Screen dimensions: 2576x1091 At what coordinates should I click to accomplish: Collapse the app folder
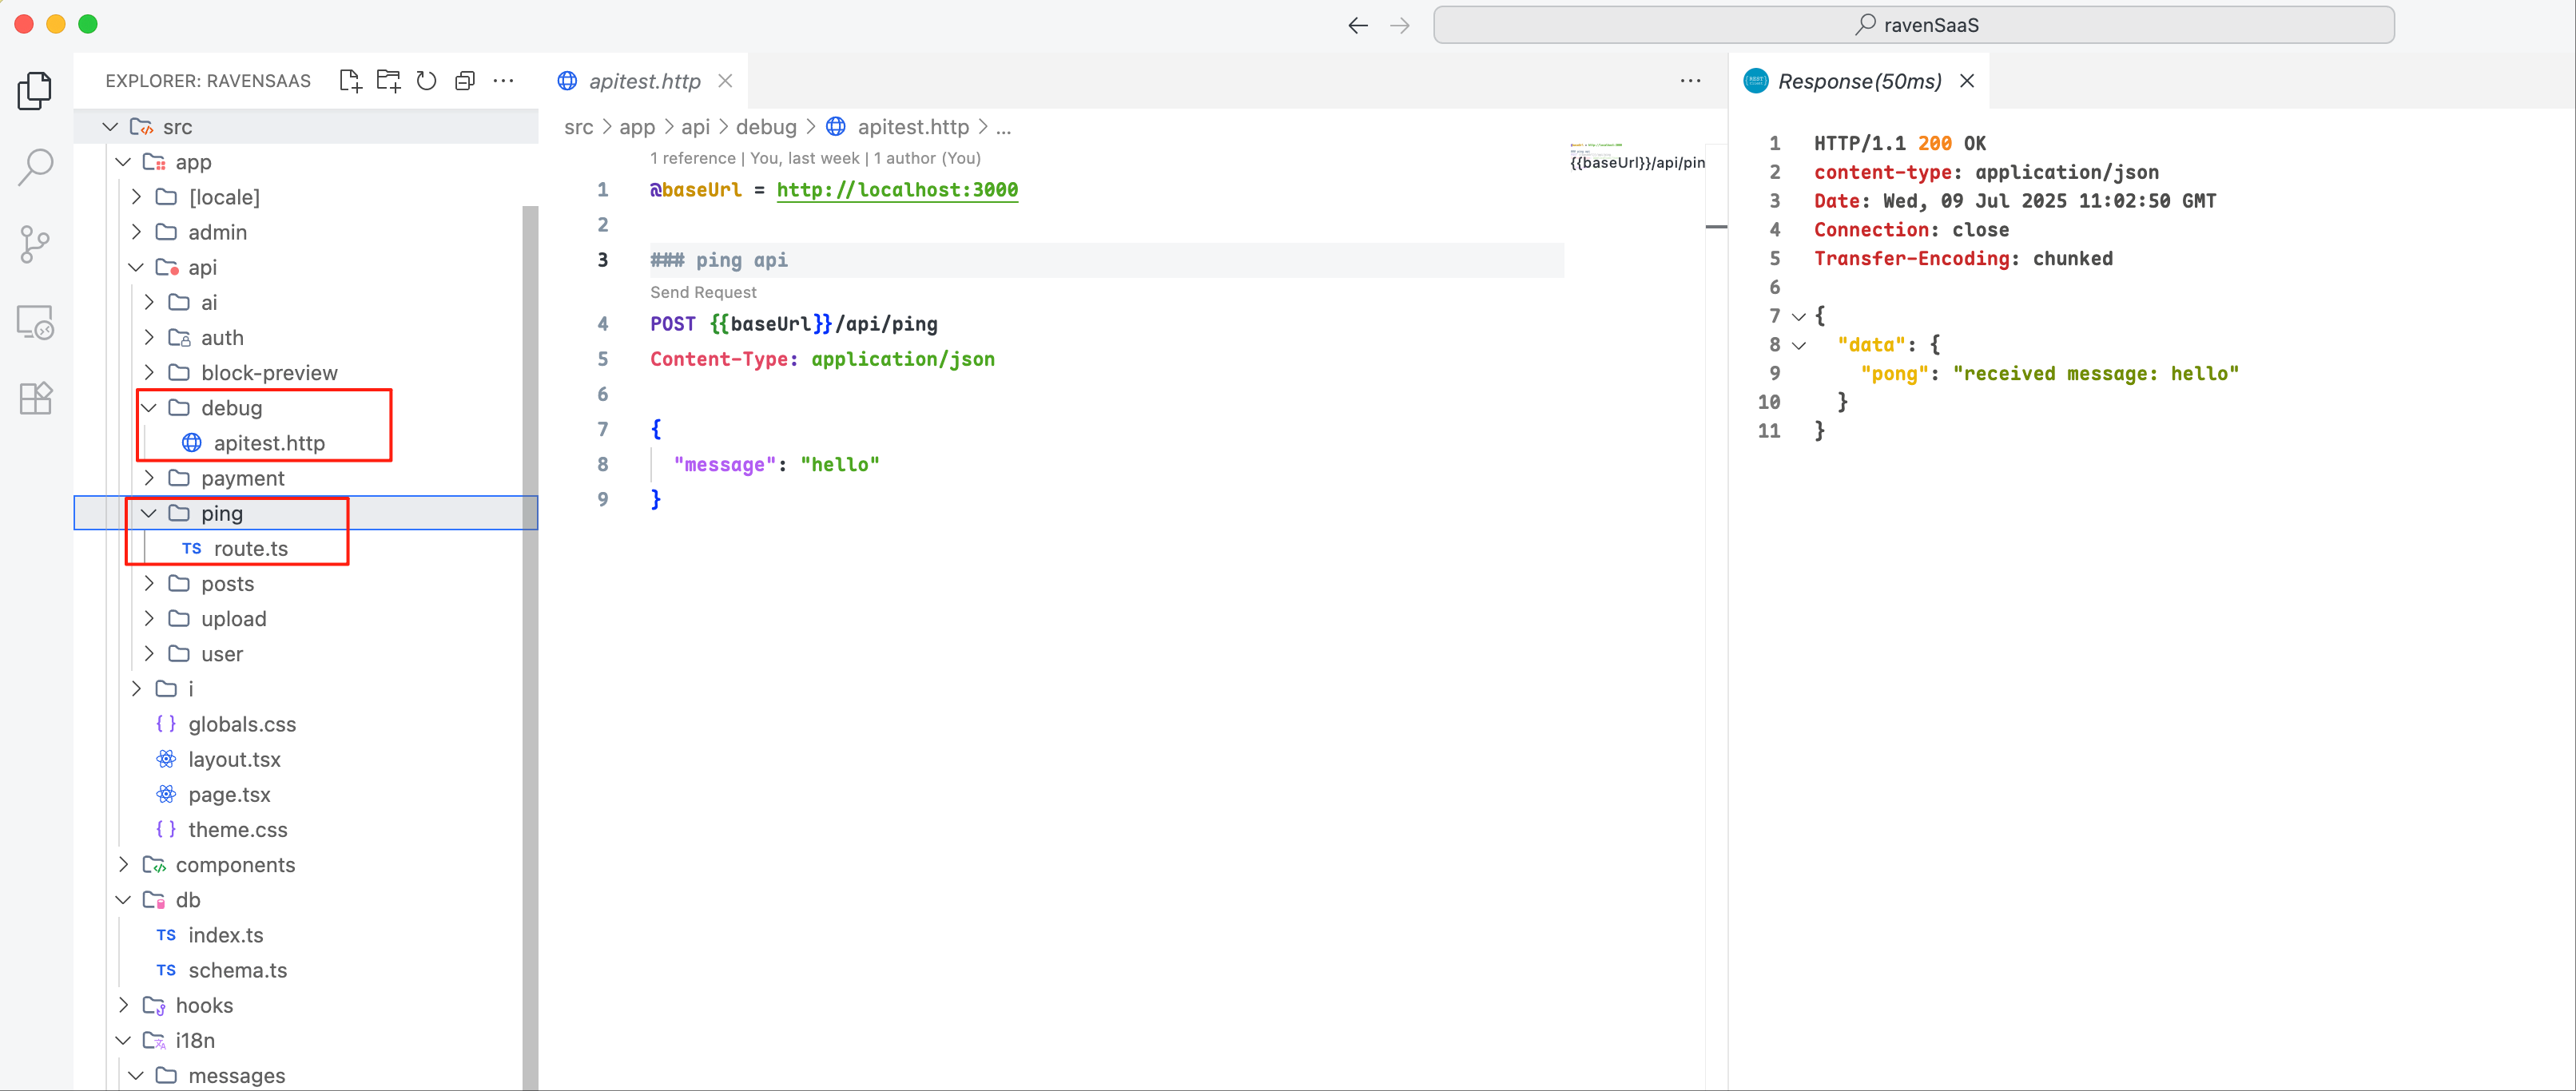point(124,162)
